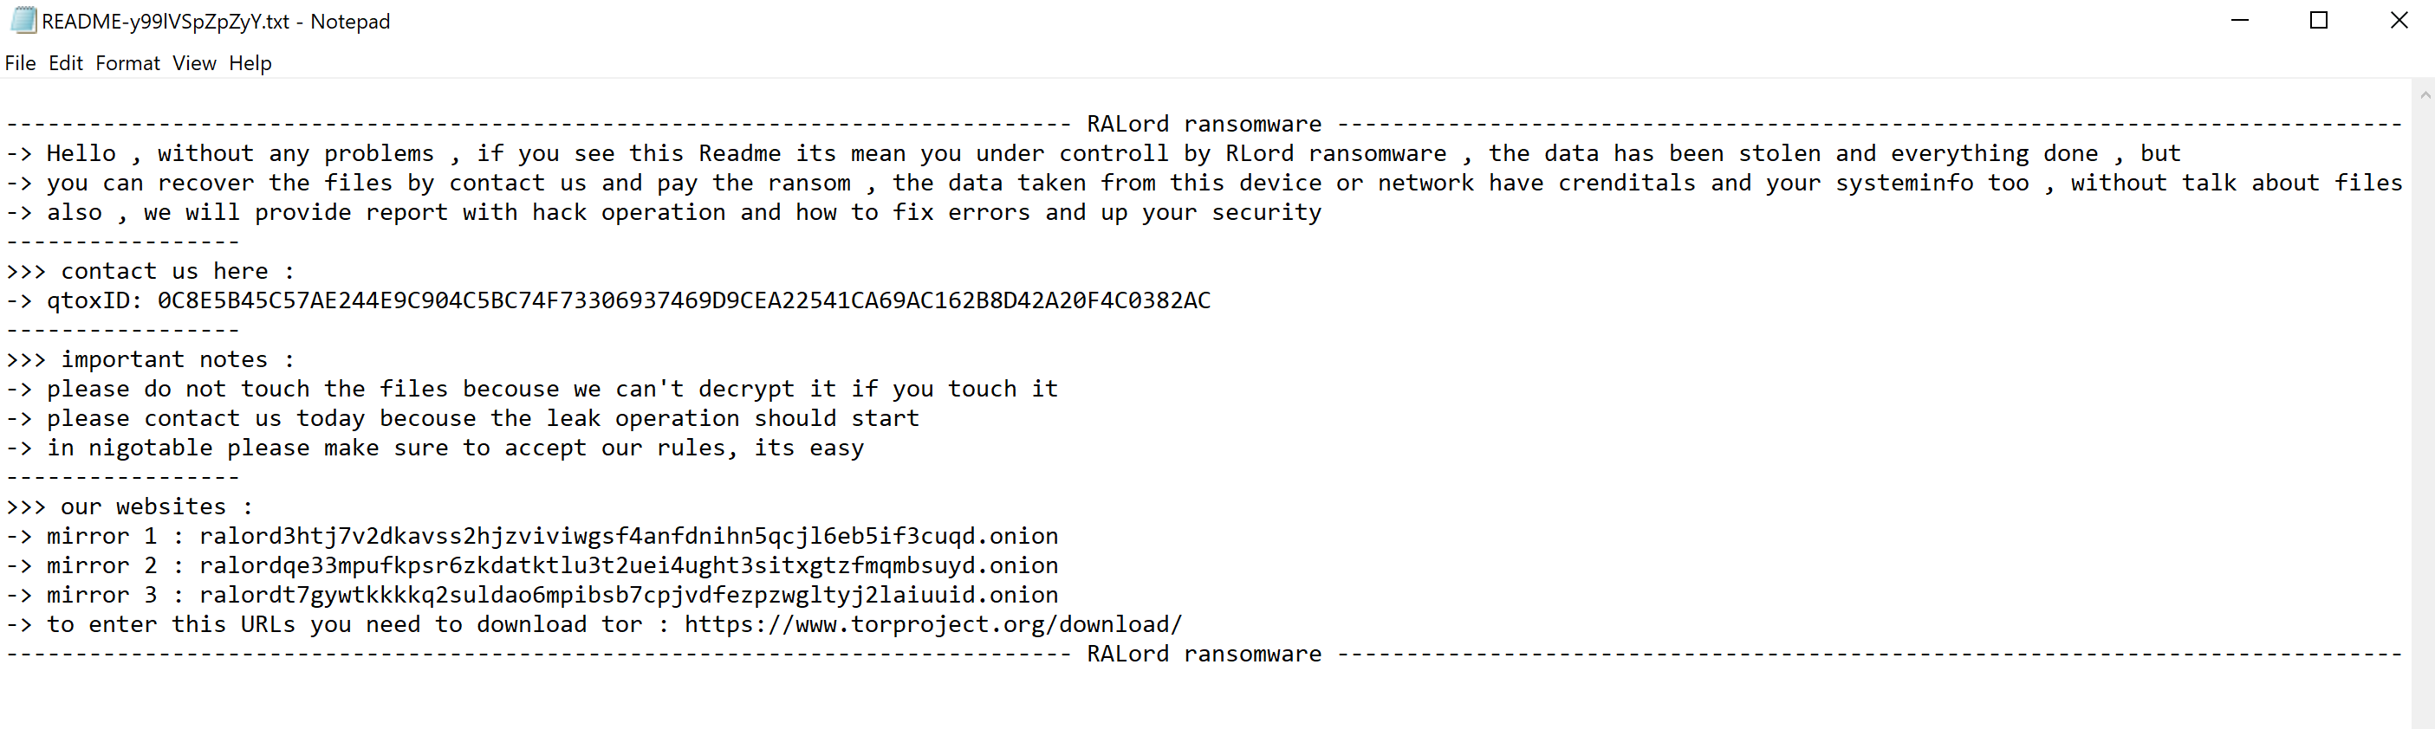Place cursor in the qtoxID hex string
Screen dimensions: 2435x729
683,300
